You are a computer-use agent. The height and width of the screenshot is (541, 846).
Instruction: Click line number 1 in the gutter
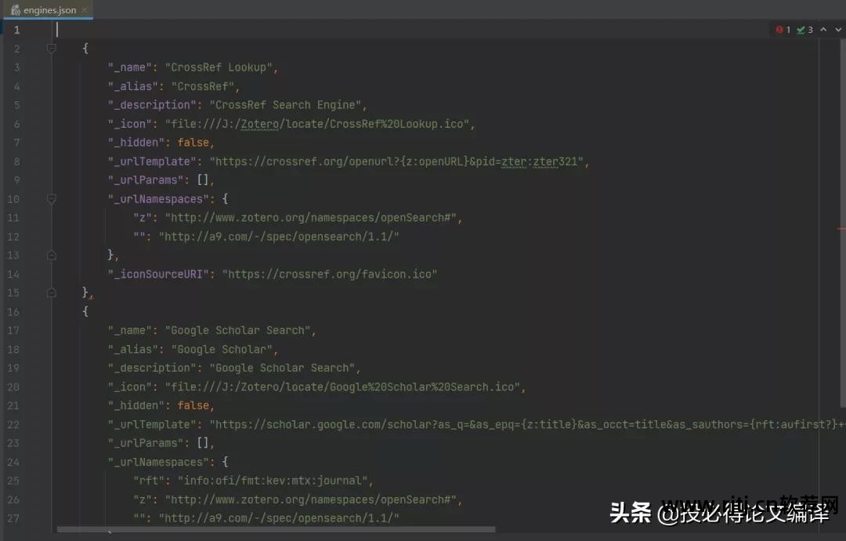[x=16, y=30]
